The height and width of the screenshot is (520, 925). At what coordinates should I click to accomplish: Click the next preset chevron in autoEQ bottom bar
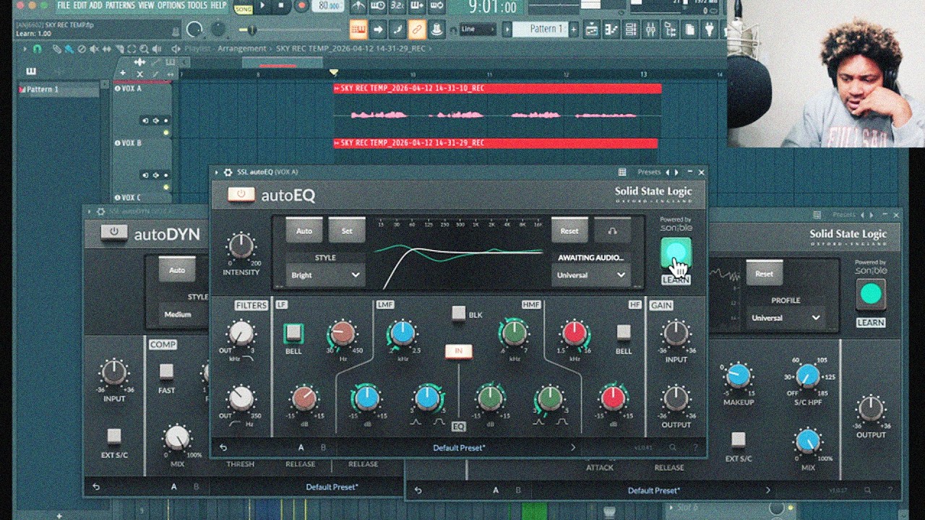(573, 448)
